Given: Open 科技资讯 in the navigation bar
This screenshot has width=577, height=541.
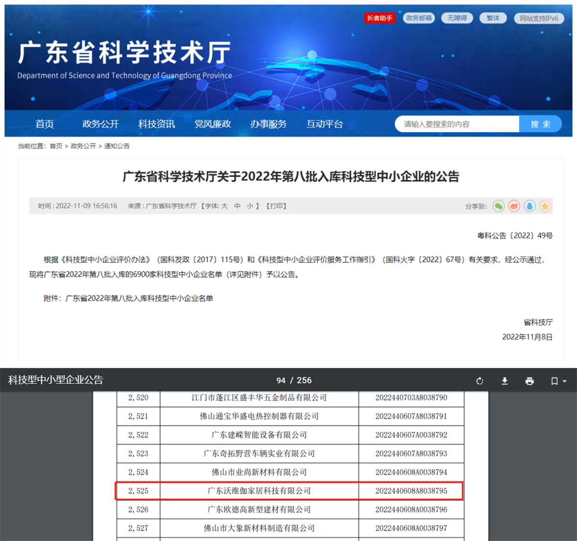Looking at the screenshot, I should coord(156,124).
